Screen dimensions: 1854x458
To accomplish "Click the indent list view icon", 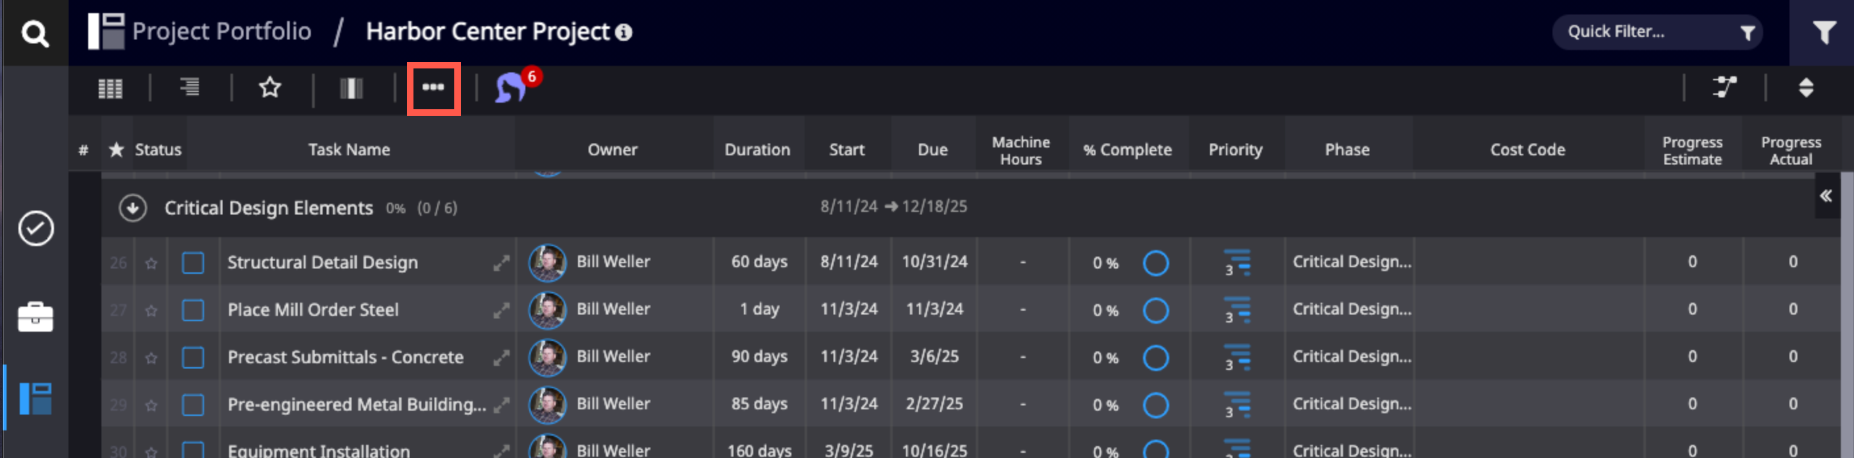I will tap(190, 88).
